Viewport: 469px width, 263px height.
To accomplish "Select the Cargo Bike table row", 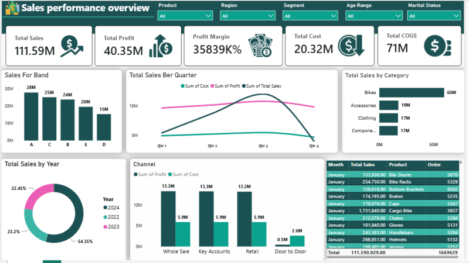I will click(x=393, y=211).
